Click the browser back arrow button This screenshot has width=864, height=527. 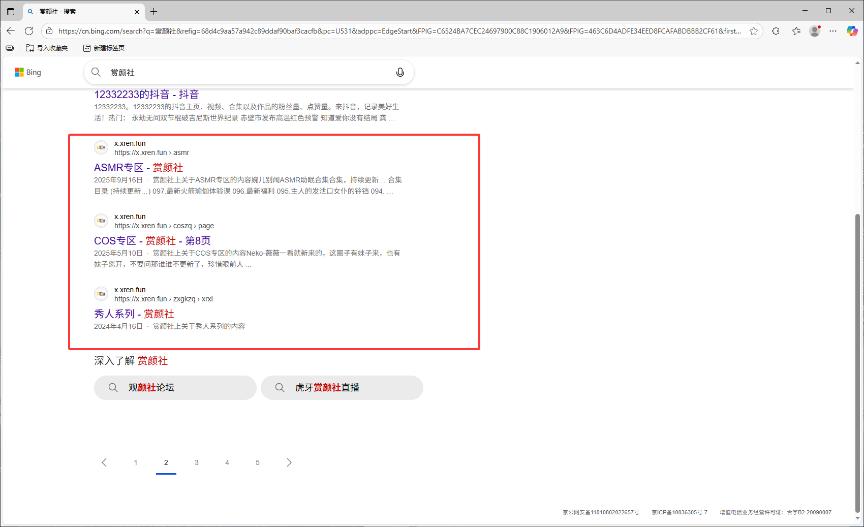[11, 31]
